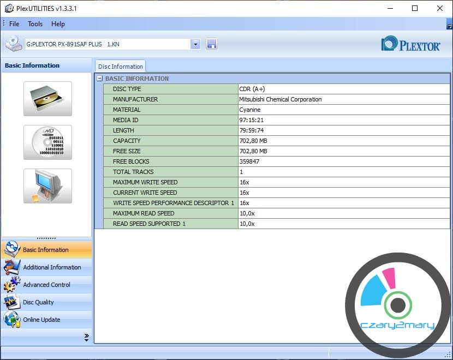
Task: Open the Tools menu
Action: (35, 24)
